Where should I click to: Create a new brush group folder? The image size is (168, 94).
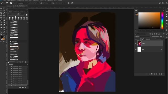(20, 62)
